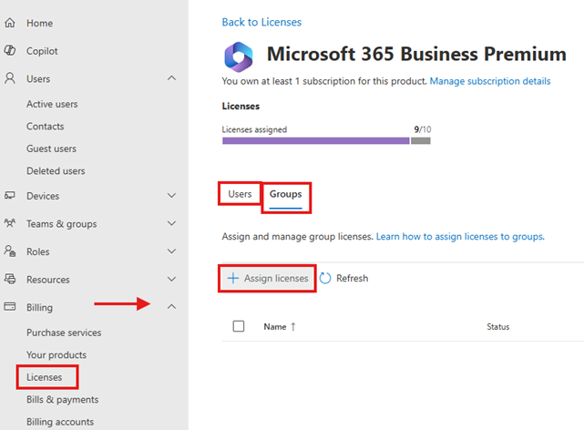Collapse the Users section chevron

click(x=171, y=78)
